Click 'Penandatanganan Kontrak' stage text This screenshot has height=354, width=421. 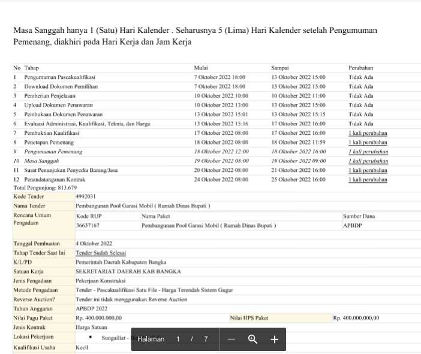pyautogui.click(x=55, y=180)
